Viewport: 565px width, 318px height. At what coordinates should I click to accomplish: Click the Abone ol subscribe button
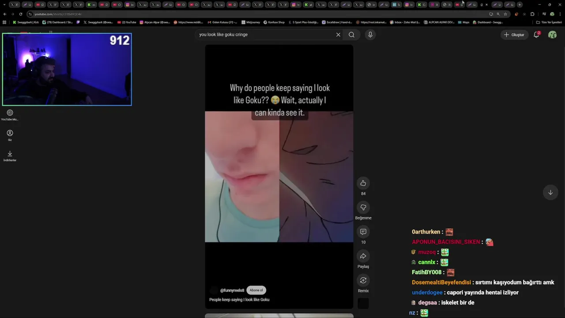pyautogui.click(x=256, y=290)
